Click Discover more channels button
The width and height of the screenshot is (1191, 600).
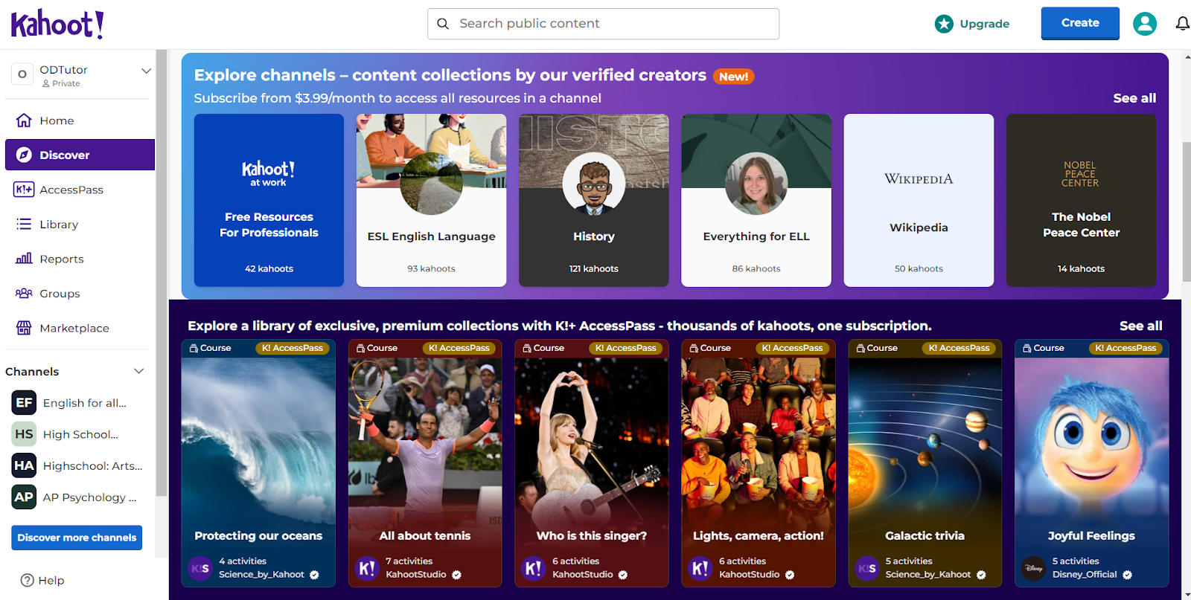coord(77,538)
